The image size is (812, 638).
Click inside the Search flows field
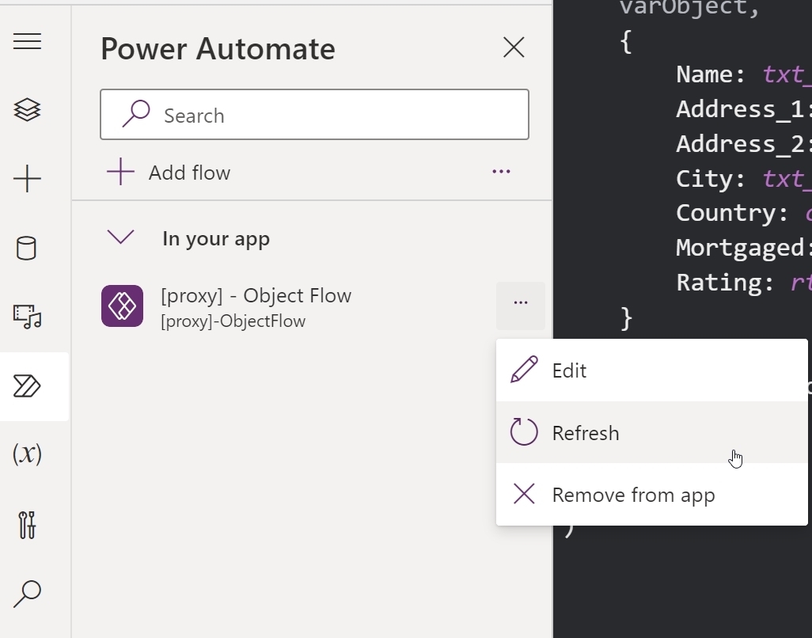pyautogui.click(x=314, y=115)
